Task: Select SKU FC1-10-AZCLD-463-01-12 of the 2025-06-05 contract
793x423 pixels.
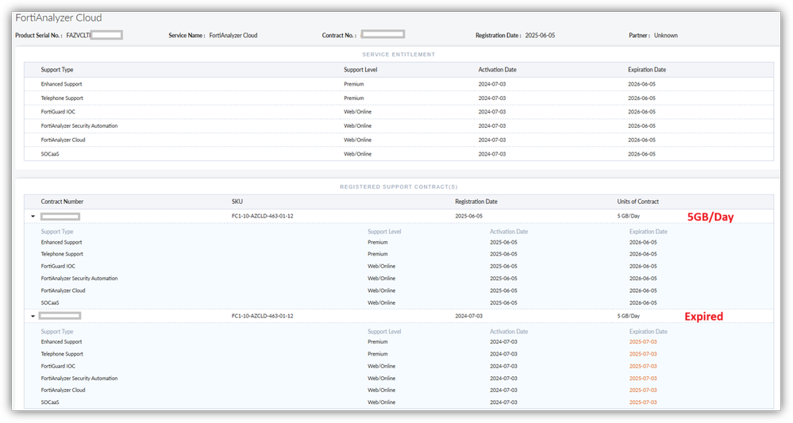Action: 263,216
